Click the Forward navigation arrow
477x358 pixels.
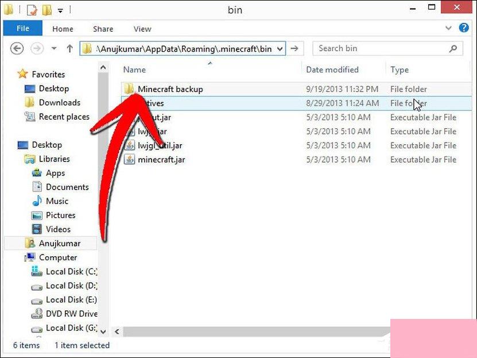coord(37,48)
